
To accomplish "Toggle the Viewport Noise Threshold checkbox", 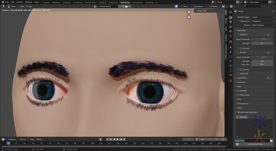I will coord(252,39).
